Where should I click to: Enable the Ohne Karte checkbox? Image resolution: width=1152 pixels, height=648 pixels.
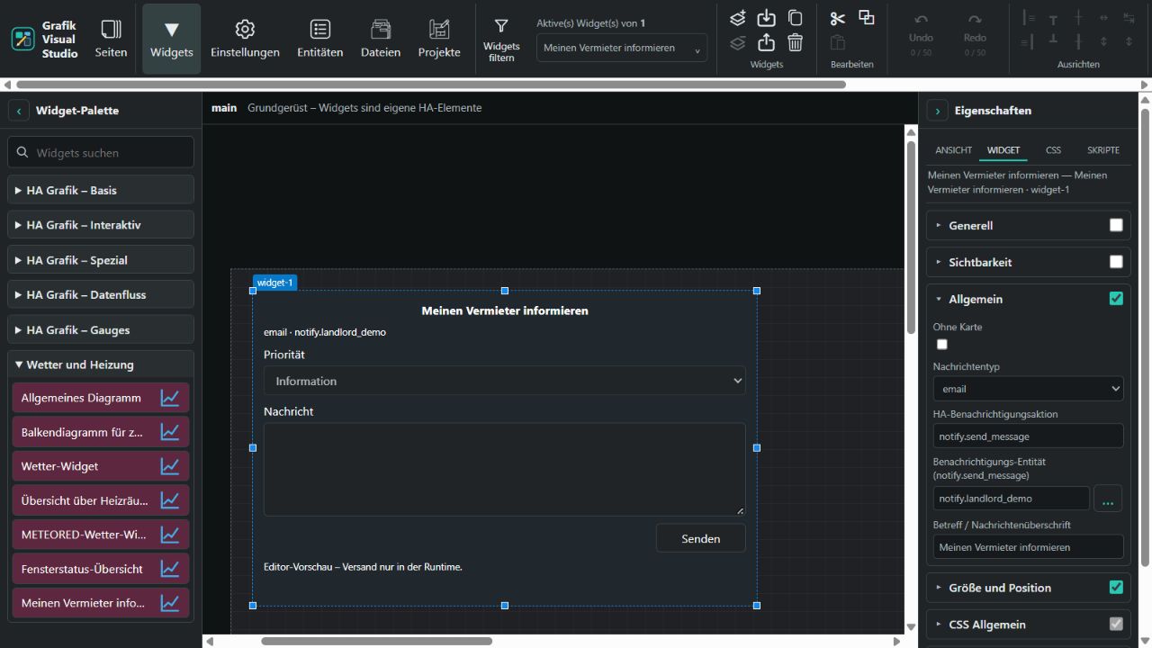942,344
